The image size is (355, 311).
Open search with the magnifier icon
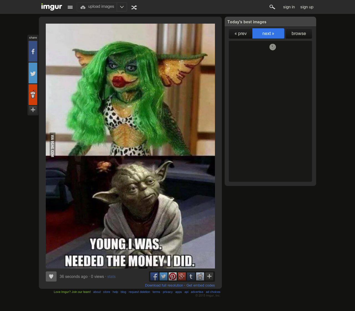click(272, 7)
